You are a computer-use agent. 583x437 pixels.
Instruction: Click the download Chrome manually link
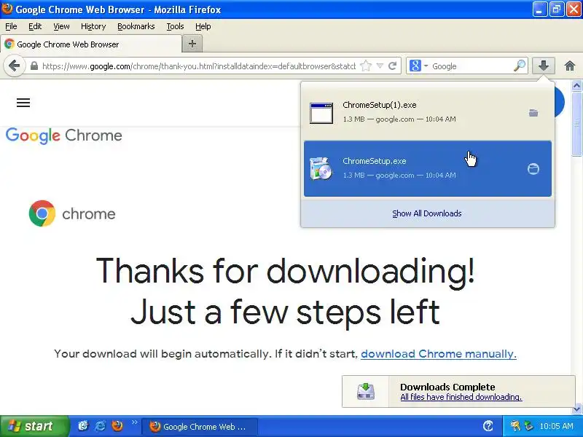tap(439, 354)
